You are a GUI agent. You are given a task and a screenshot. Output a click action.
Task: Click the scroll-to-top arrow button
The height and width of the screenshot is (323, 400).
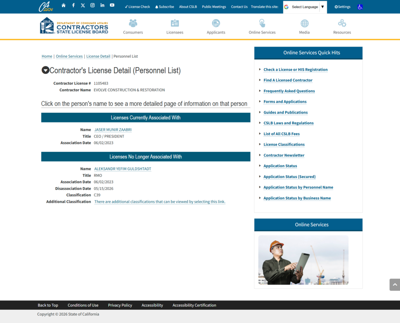coord(395,284)
